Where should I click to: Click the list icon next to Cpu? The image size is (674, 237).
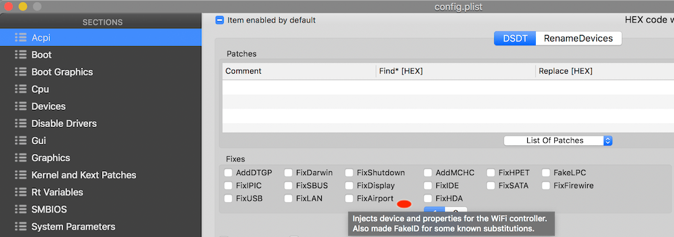[20, 89]
